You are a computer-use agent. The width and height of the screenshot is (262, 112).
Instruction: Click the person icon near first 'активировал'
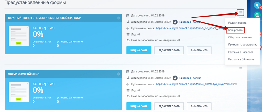(x=128, y=22)
